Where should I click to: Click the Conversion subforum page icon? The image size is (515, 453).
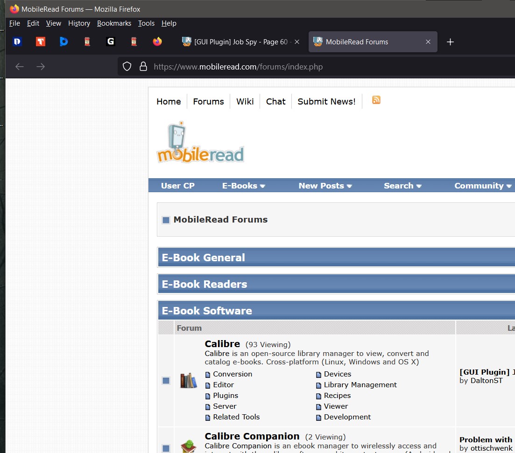208,375
